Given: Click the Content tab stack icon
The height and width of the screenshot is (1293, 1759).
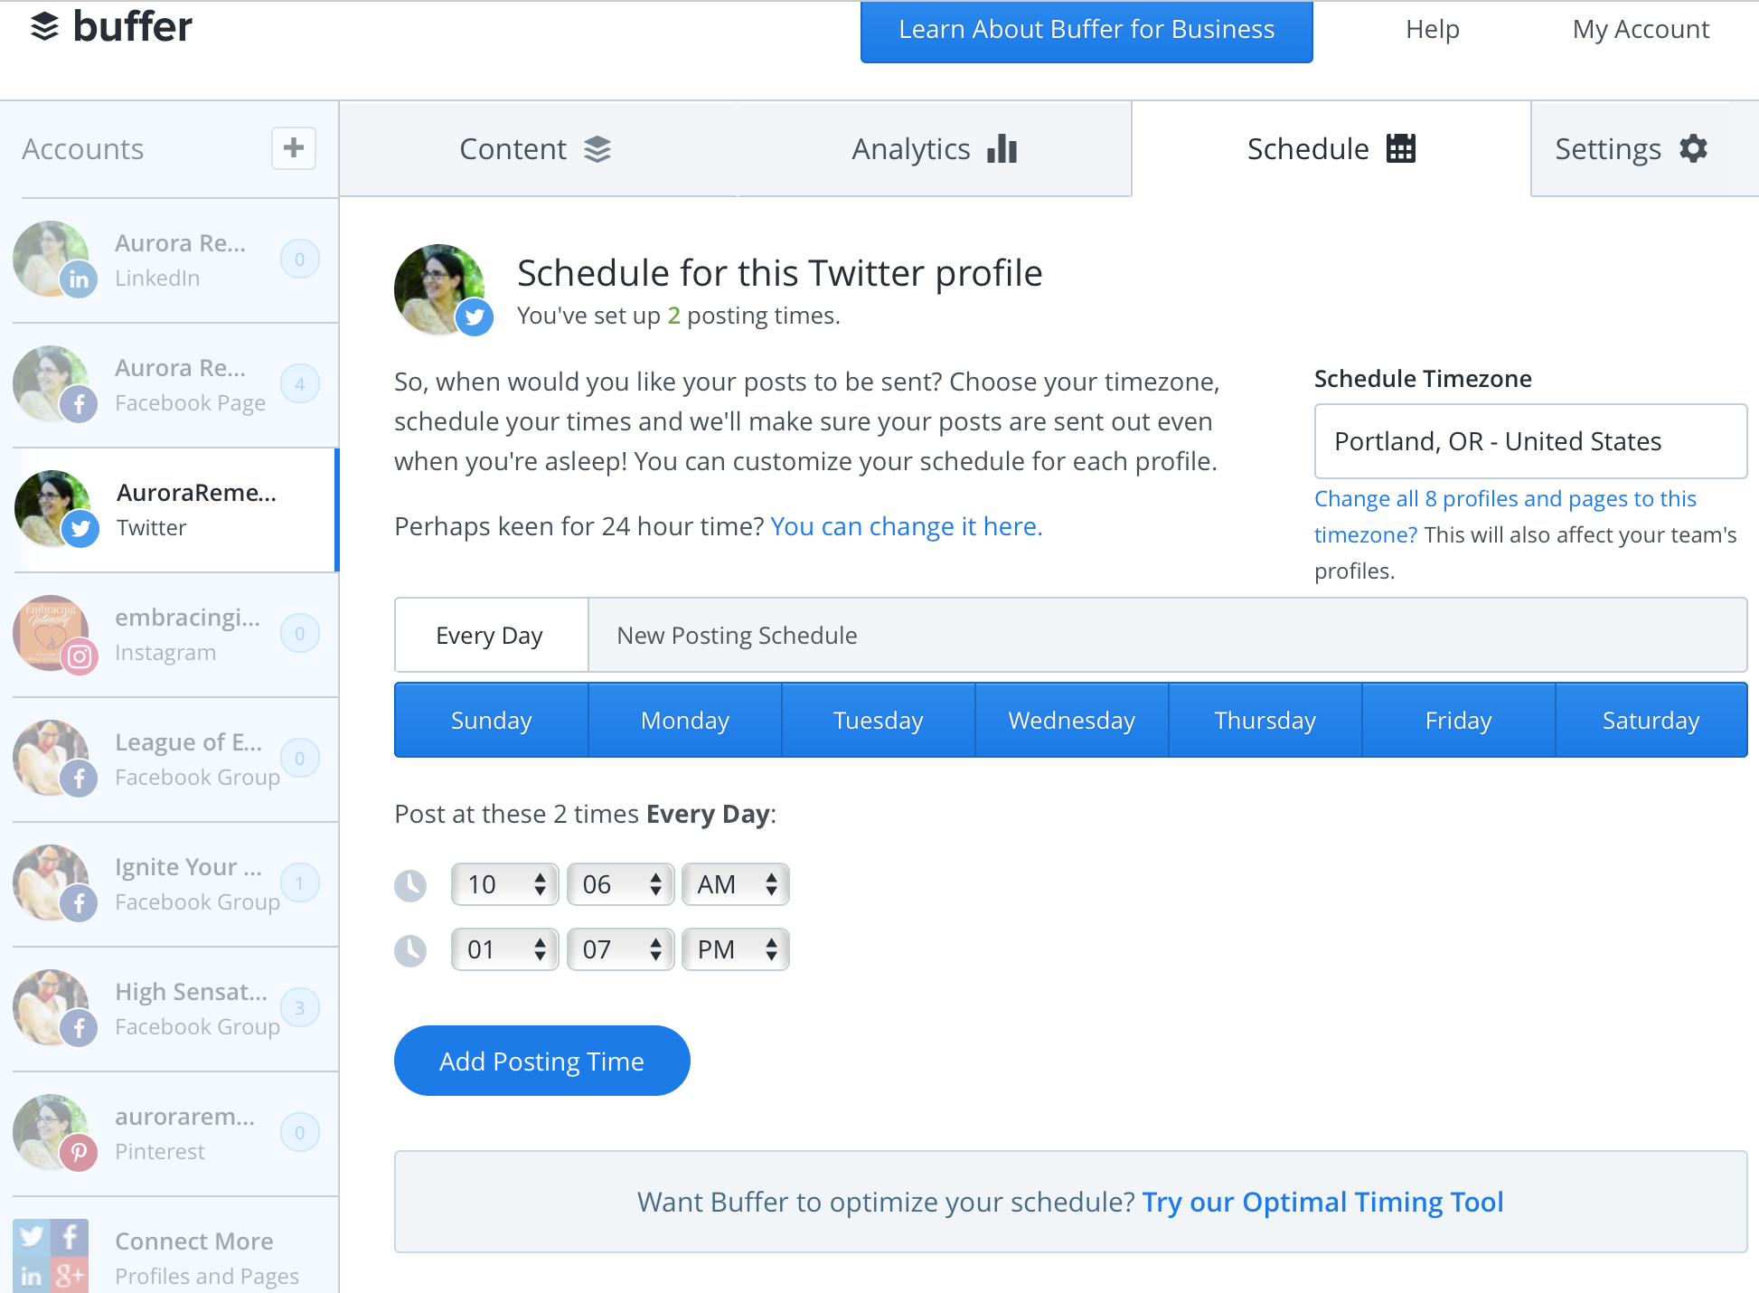Looking at the screenshot, I should point(597,149).
